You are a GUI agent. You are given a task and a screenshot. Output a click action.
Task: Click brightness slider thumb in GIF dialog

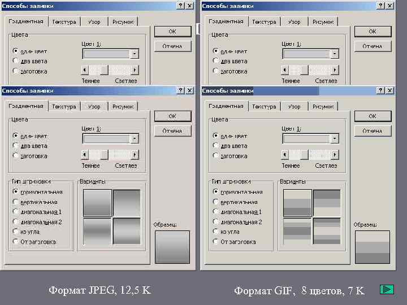coord(304,155)
